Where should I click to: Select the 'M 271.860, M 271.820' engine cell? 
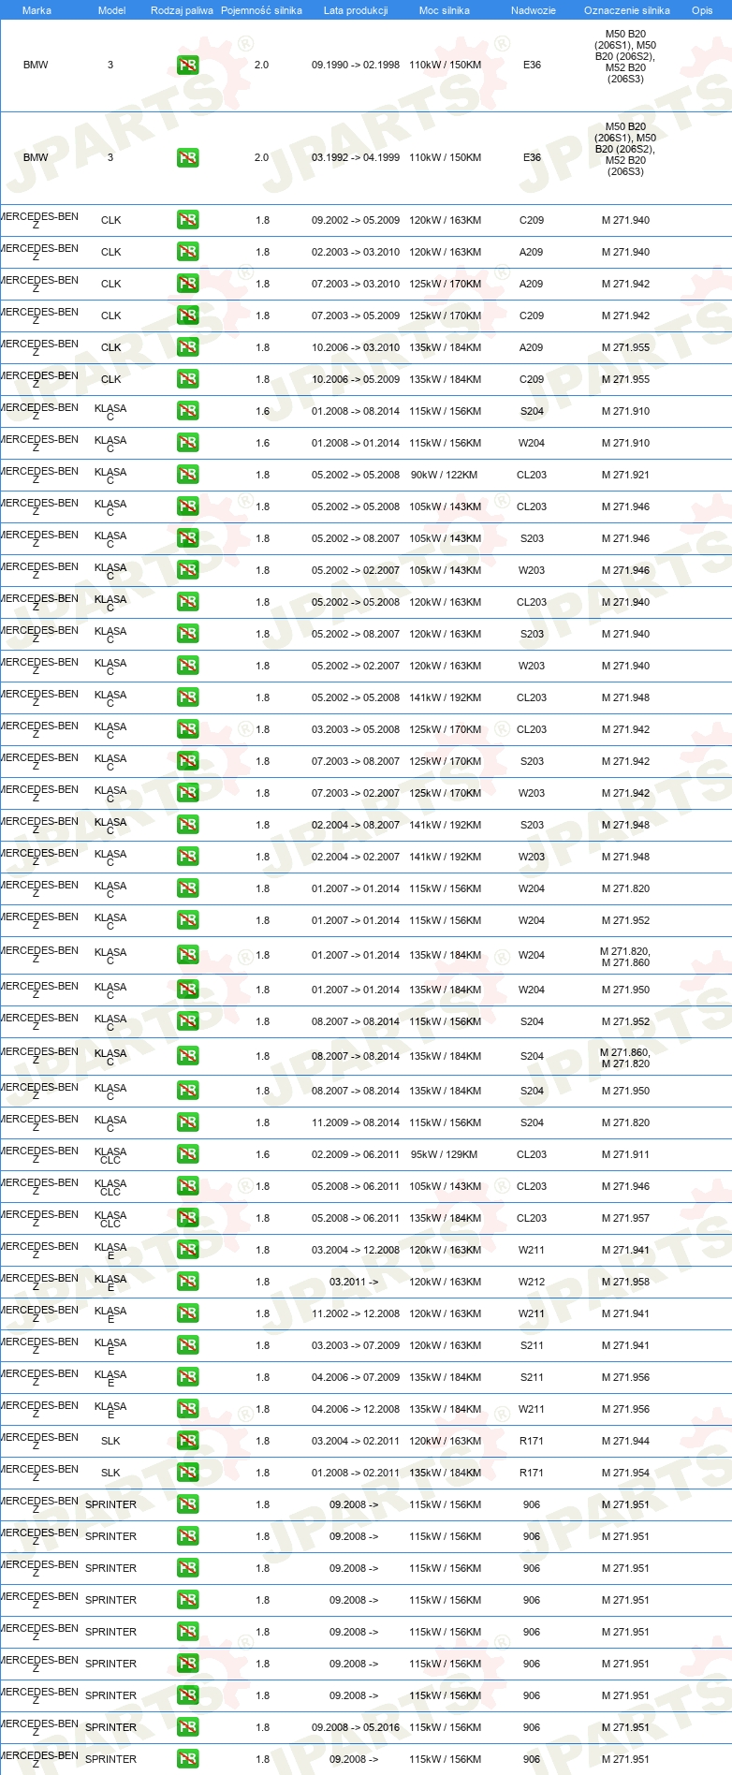pyautogui.click(x=625, y=1058)
